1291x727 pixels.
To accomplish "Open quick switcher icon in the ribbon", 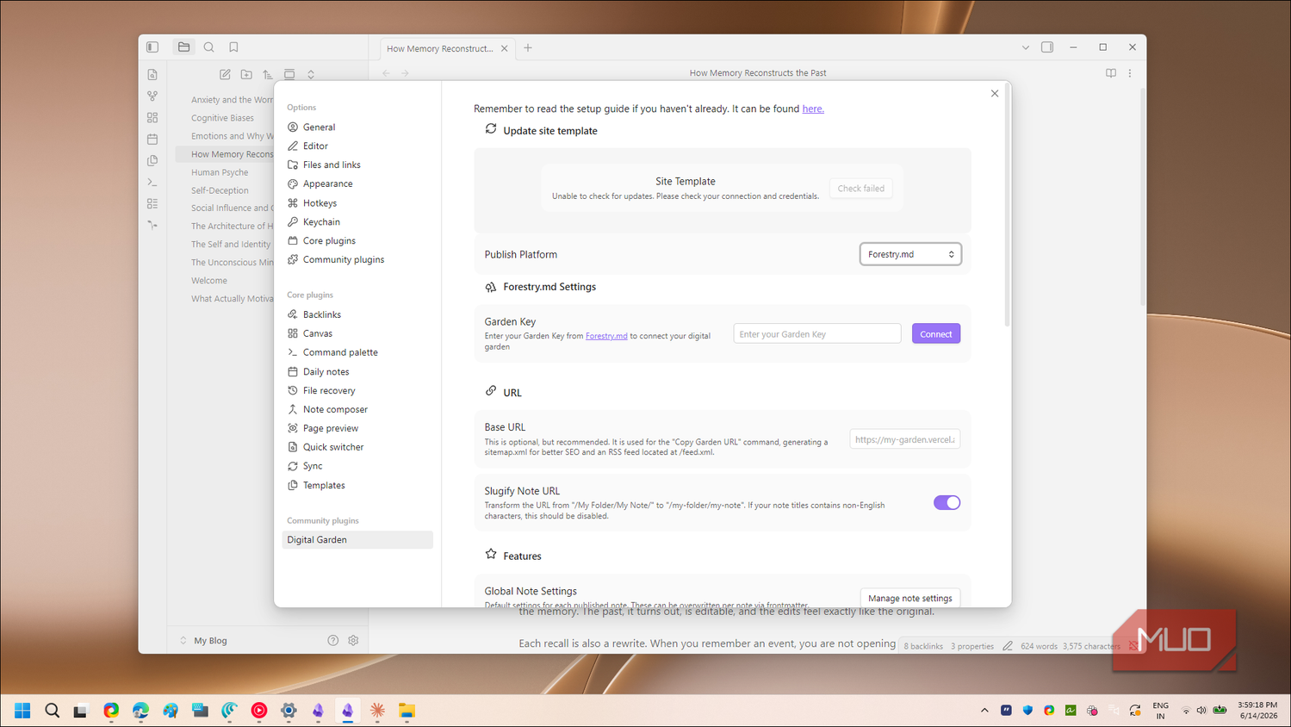I will click(152, 75).
